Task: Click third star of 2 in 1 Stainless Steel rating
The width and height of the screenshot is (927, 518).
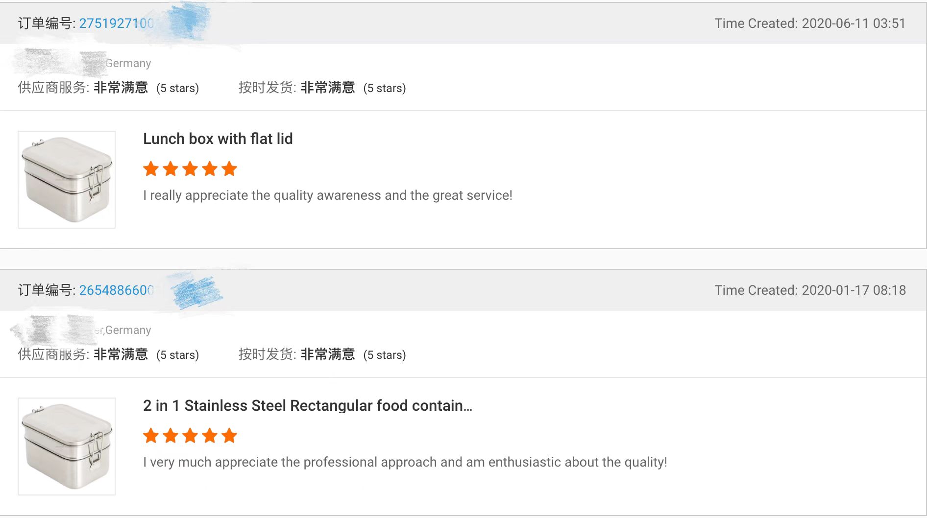Action: pyautogui.click(x=190, y=436)
